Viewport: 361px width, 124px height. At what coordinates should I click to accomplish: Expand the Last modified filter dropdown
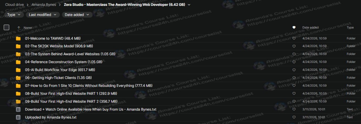[x=43, y=15]
